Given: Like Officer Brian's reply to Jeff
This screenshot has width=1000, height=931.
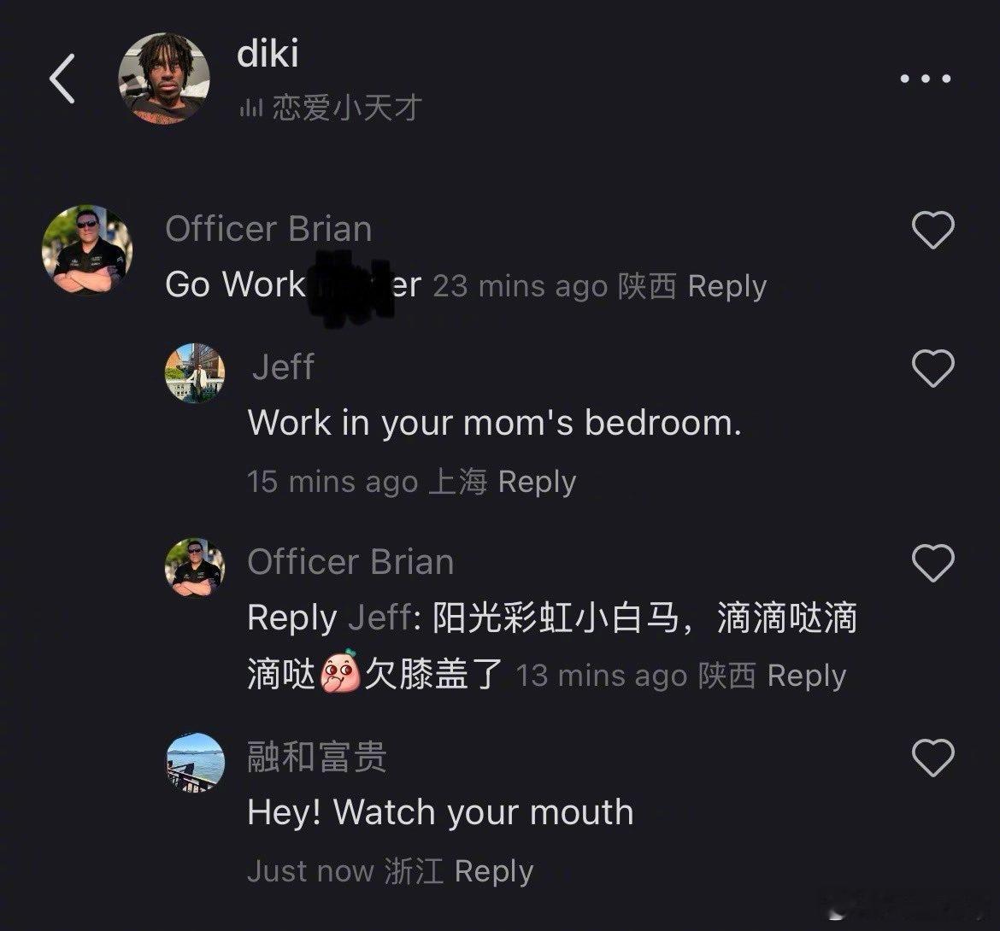Looking at the screenshot, I should coord(933,563).
